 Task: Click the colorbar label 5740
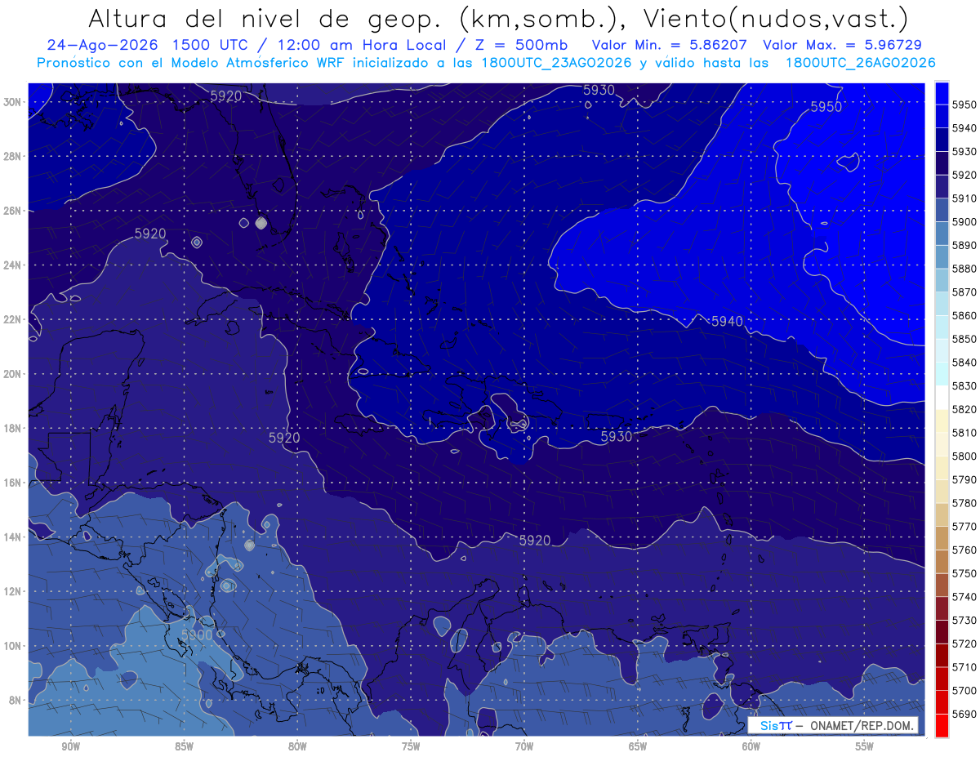tap(964, 597)
